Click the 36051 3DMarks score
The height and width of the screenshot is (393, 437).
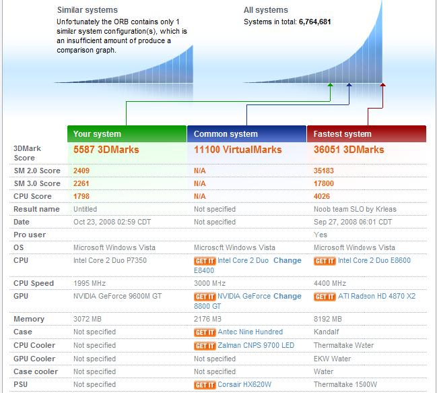(349, 150)
